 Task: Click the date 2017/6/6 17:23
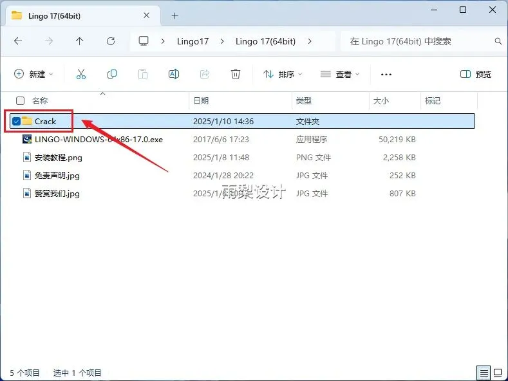[x=221, y=139]
